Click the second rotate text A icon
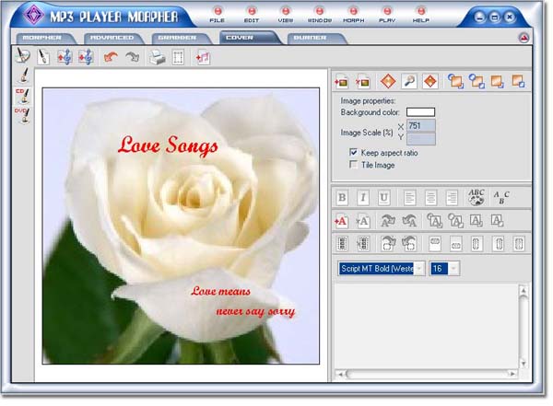This screenshot has width=553, height=406. 409,221
